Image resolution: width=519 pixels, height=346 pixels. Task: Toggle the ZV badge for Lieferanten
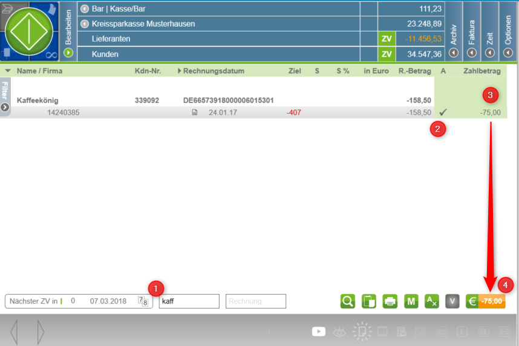[x=387, y=39]
